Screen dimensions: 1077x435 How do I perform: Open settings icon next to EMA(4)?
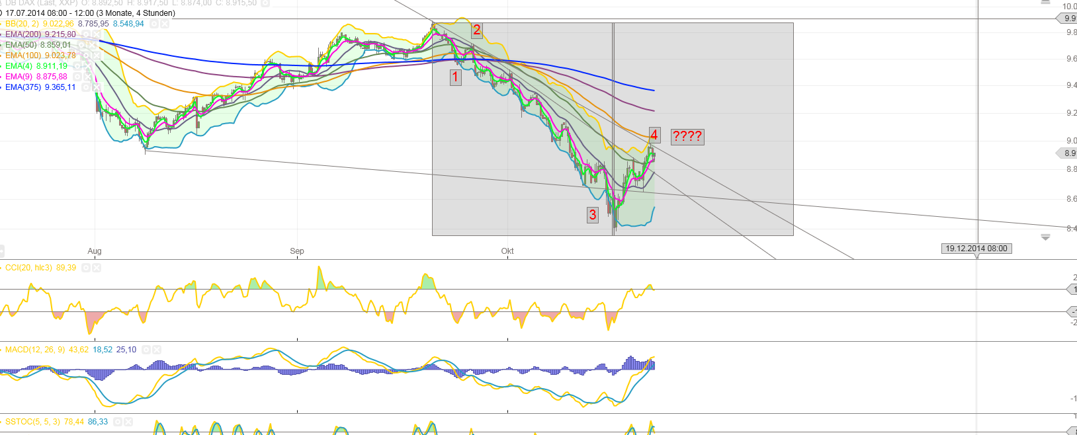coord(77,66)
